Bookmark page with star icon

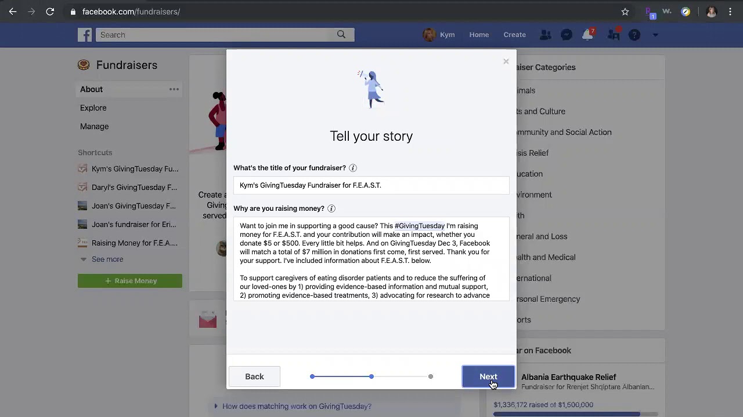pos(625,12)
